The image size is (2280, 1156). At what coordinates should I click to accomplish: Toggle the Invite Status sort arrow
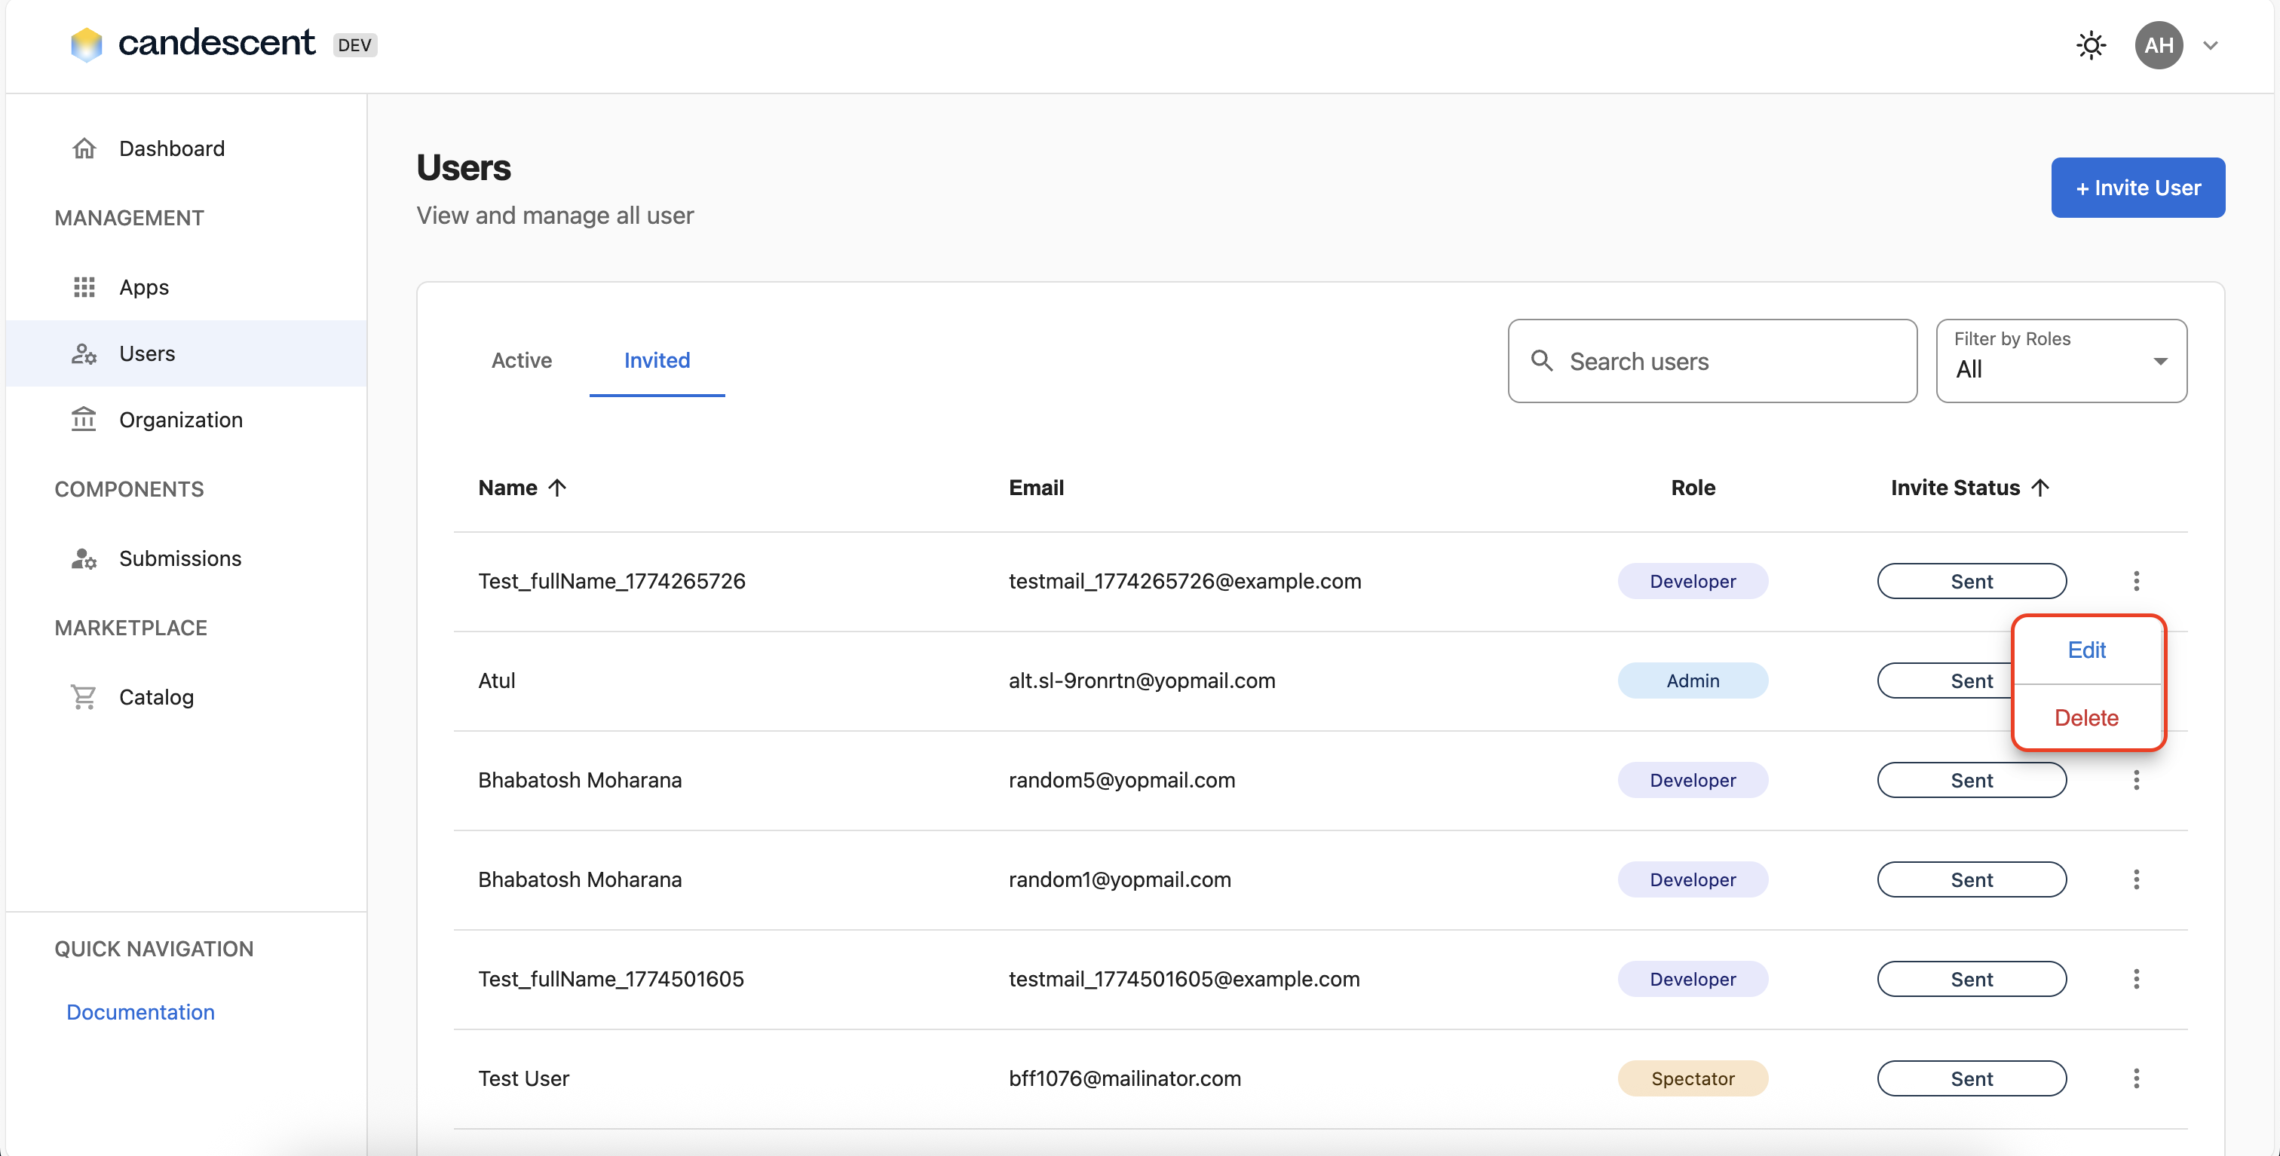click(x=2040, y=488)
